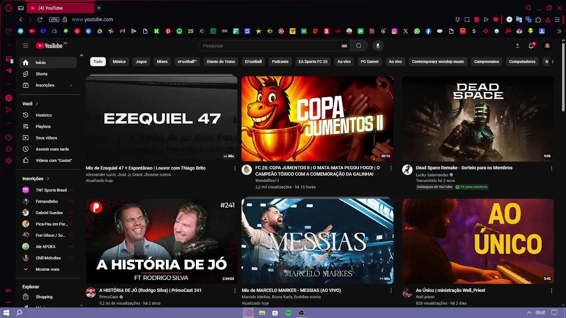Select the Música filter chip
Viewport: 566px width, 318px height.
pos(119,61)
